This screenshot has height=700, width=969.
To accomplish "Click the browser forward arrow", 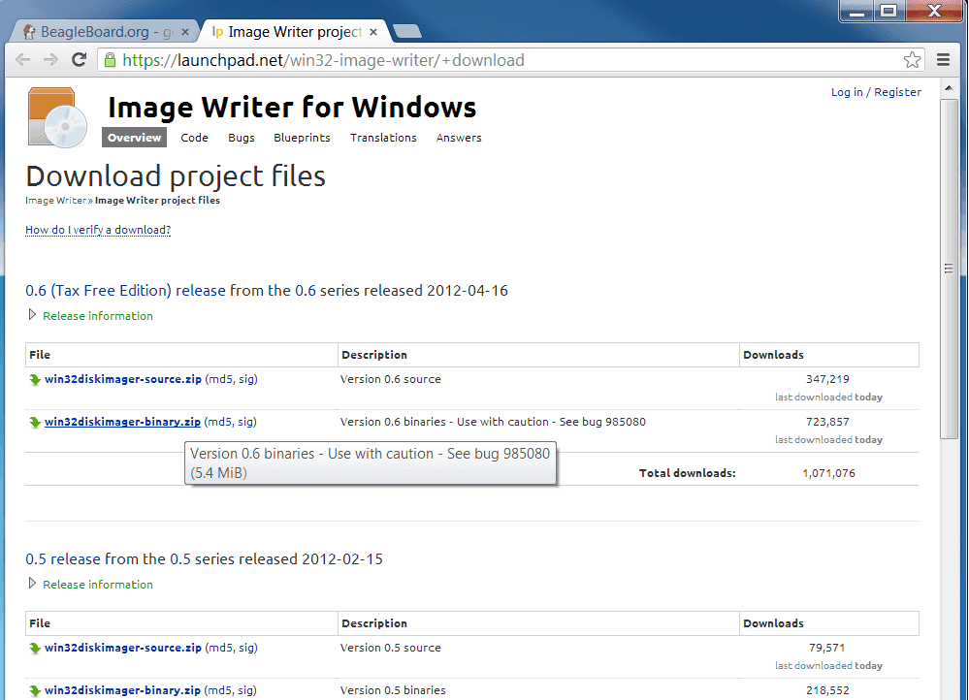I will [50, 60].
